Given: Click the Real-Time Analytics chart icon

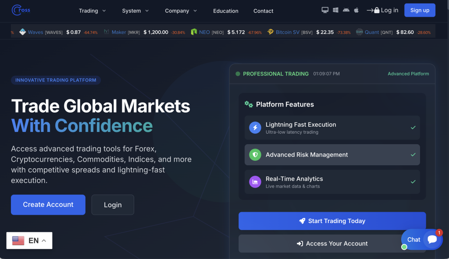Looking at the screenshot, I should 255,182.
